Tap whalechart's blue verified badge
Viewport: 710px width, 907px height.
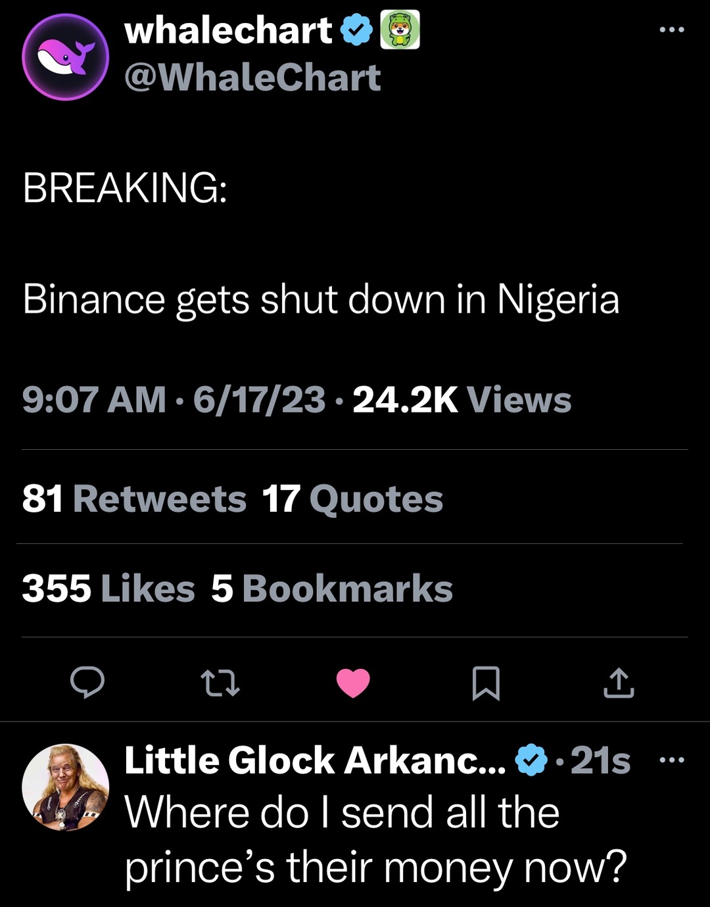[357, 31]
